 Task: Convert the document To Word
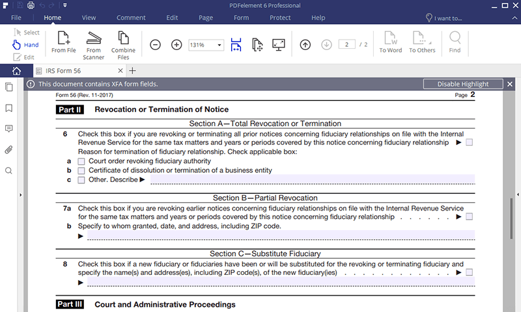390,42
